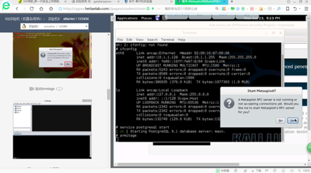Screen dimensions: 311x173
Task: Open 下载 downloads in status bar
Action: 257,171
